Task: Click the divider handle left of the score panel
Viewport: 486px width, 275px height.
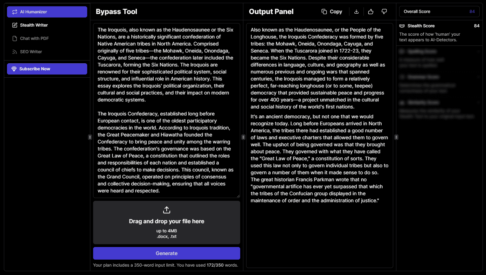Action: tap(396, 137)
